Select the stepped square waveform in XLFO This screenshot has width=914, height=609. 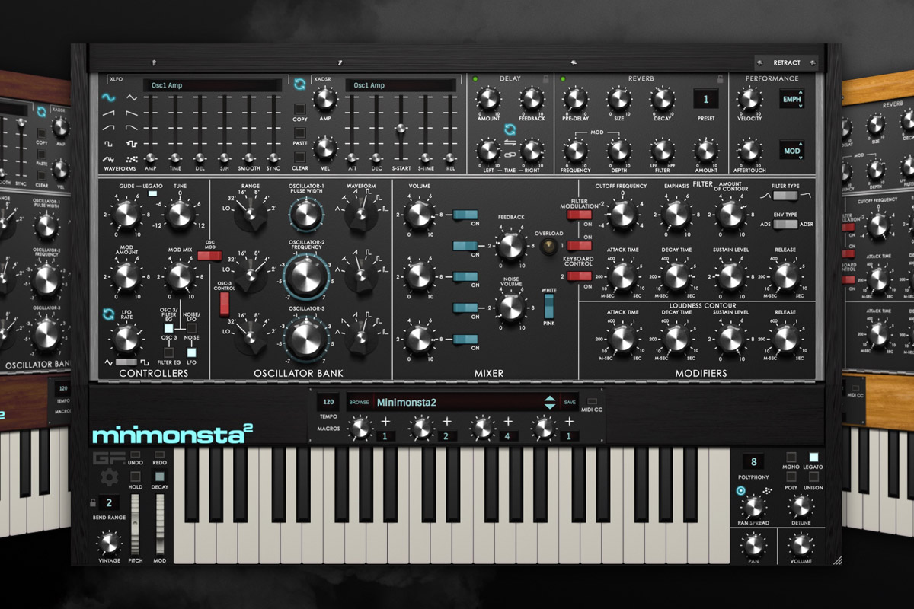(x=132, y=143)
